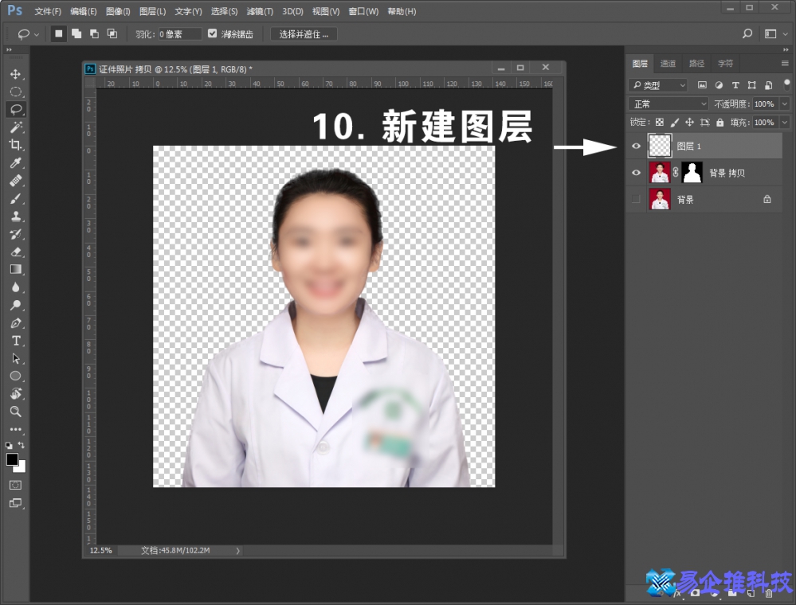Hide 图层 1 with its eye toggle

634,146
